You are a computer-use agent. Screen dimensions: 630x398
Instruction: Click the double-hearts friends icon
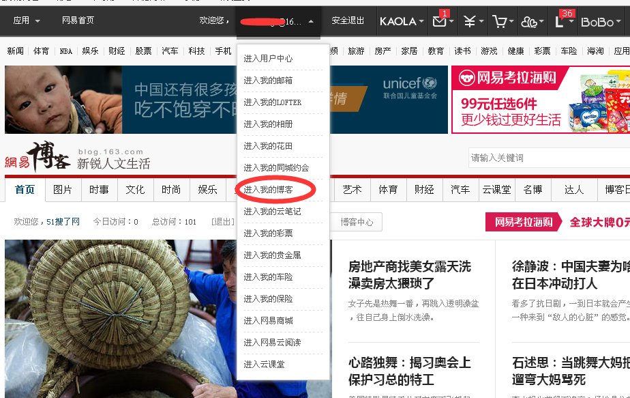[530, 23]
